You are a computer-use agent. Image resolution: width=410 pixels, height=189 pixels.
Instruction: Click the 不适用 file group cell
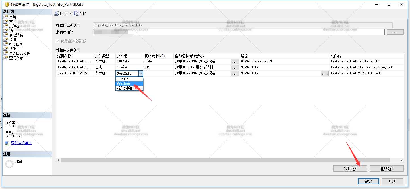click(129, 67)
